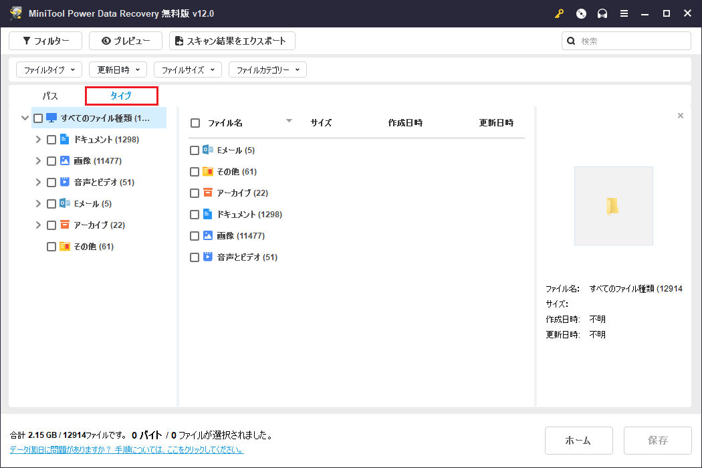This screenshot has width=702, height=468.
Task: Click the export scan results icon
Action: click(x=178, y=40)
